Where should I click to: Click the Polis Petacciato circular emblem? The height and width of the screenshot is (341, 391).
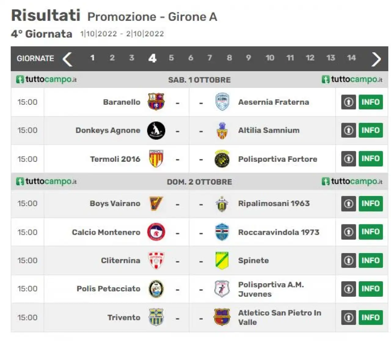pos(156,289)
